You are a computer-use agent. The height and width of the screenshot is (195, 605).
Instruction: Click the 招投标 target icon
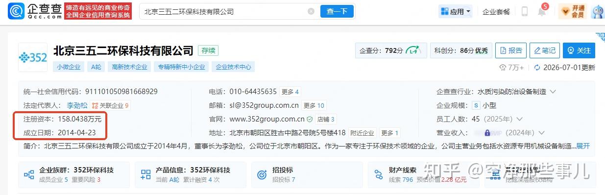tap(262, 174)
